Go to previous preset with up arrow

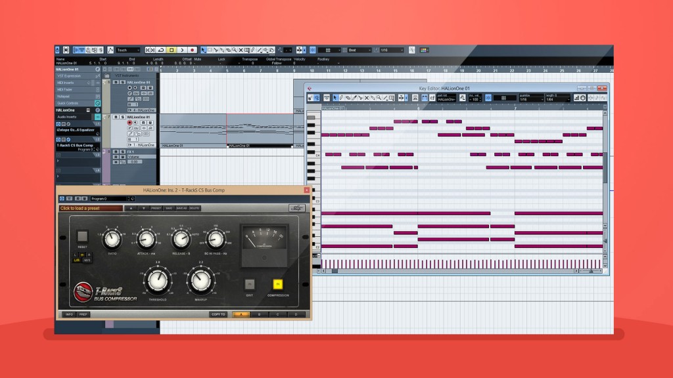(131, 208)
